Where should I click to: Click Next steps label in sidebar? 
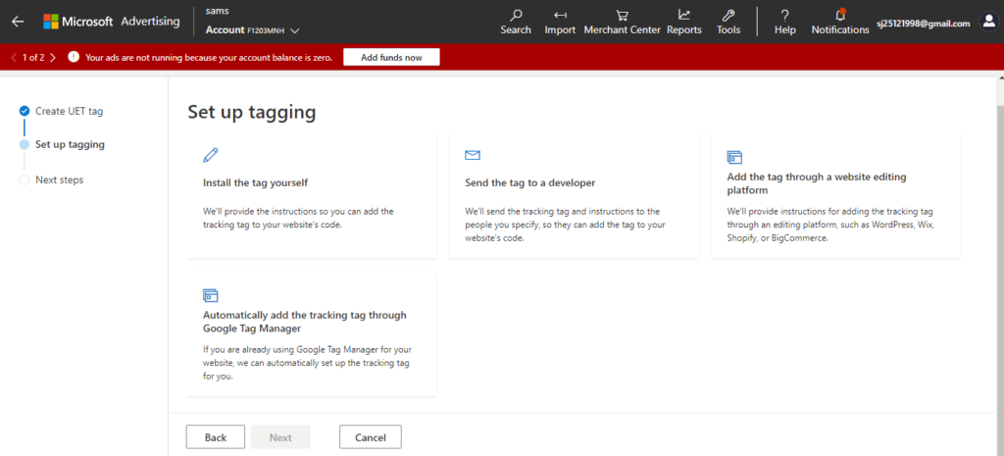click(60, 180)
